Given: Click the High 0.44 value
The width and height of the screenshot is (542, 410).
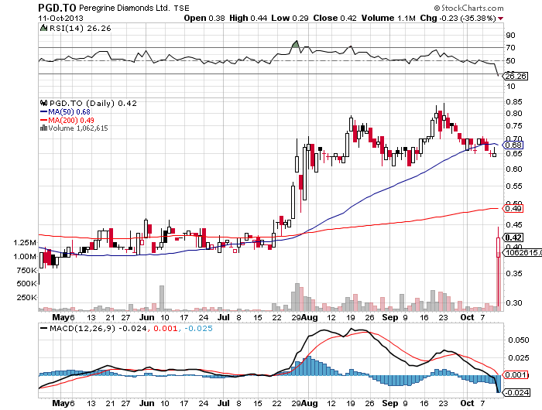Looking at the screenshot, I should click(249, 18).
